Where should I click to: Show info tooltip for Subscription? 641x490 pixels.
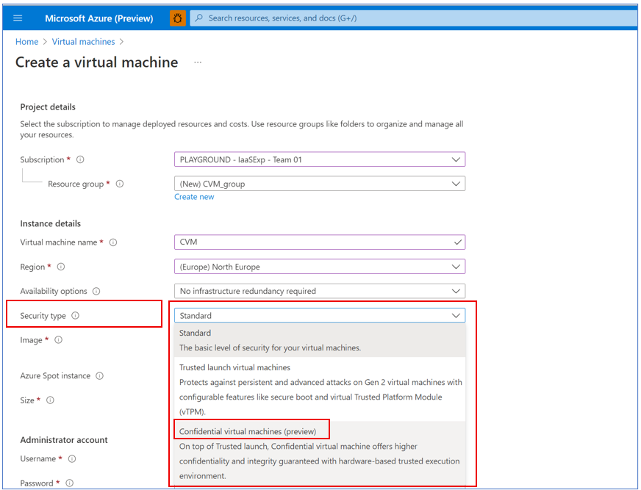[x=81, y=159]
